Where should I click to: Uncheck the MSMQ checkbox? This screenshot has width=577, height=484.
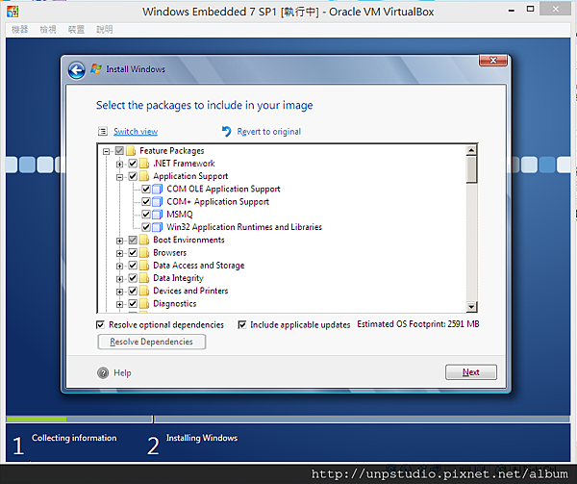146,215
